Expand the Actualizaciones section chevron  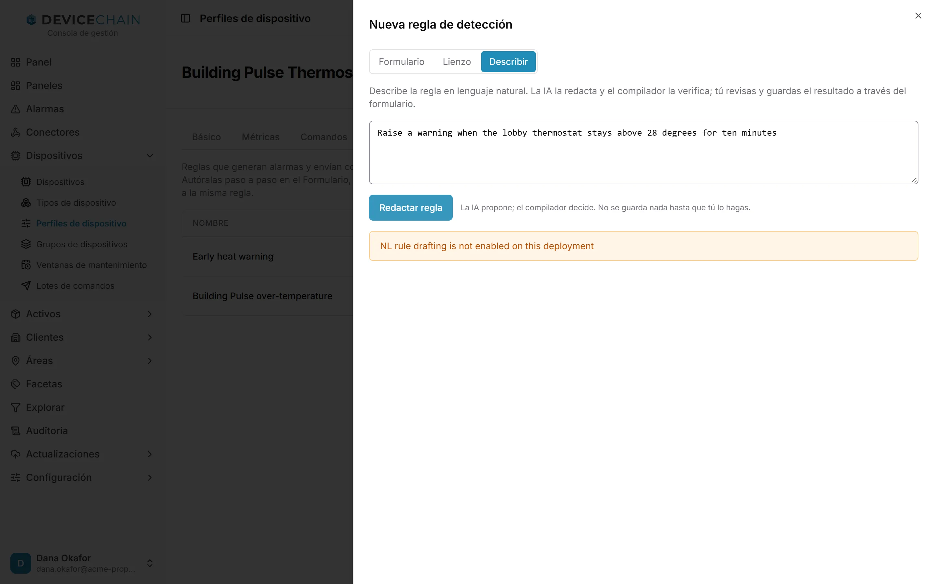coord(150,454)
